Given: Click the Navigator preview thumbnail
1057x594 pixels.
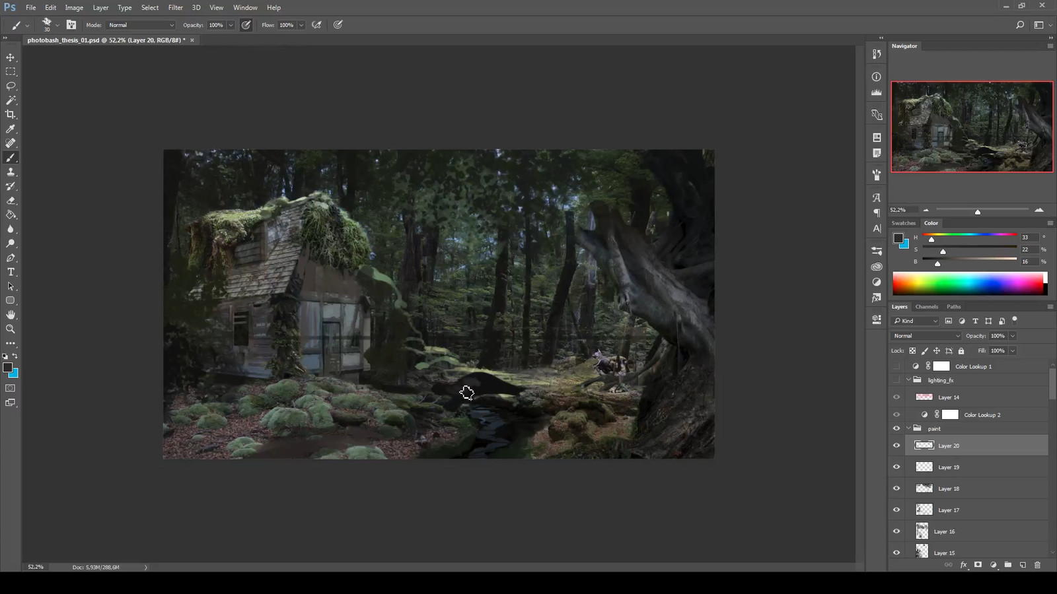Looking at the screenshot, I should coord(972,127).
